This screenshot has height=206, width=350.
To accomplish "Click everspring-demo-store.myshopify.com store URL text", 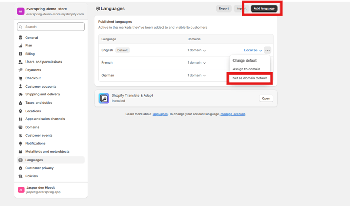I will [55, 14].
